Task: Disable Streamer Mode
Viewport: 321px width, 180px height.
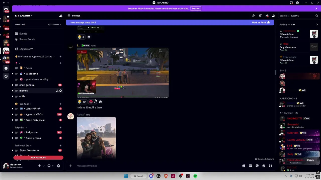Action: [196, 8]
